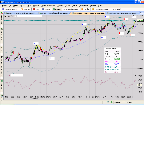144x145 pixels.
Task: Open the first item in the menu bar
Action: [x=4, y=5]
